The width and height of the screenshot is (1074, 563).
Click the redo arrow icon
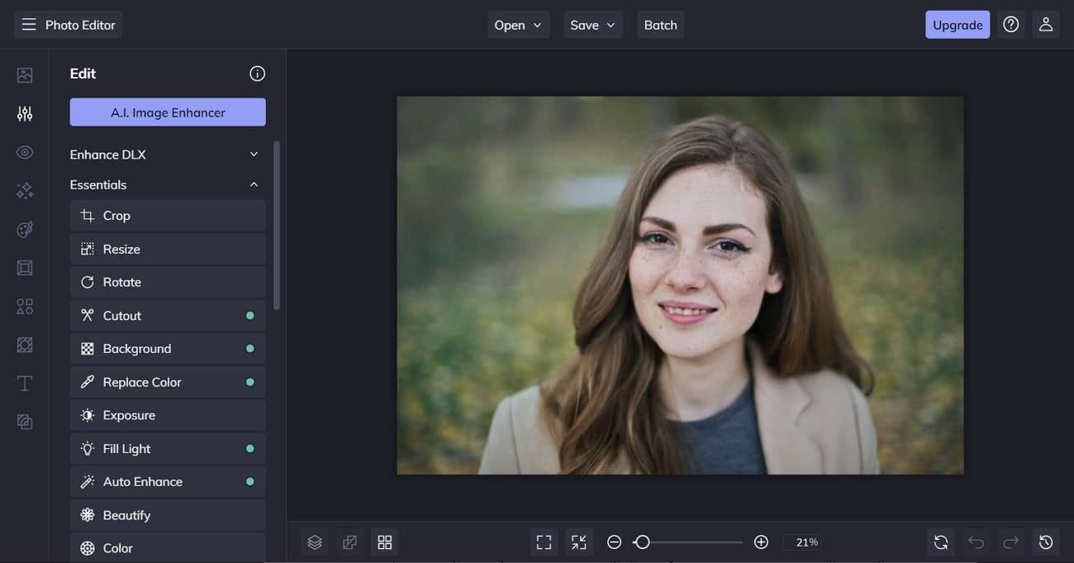(x=1010, y=542)
